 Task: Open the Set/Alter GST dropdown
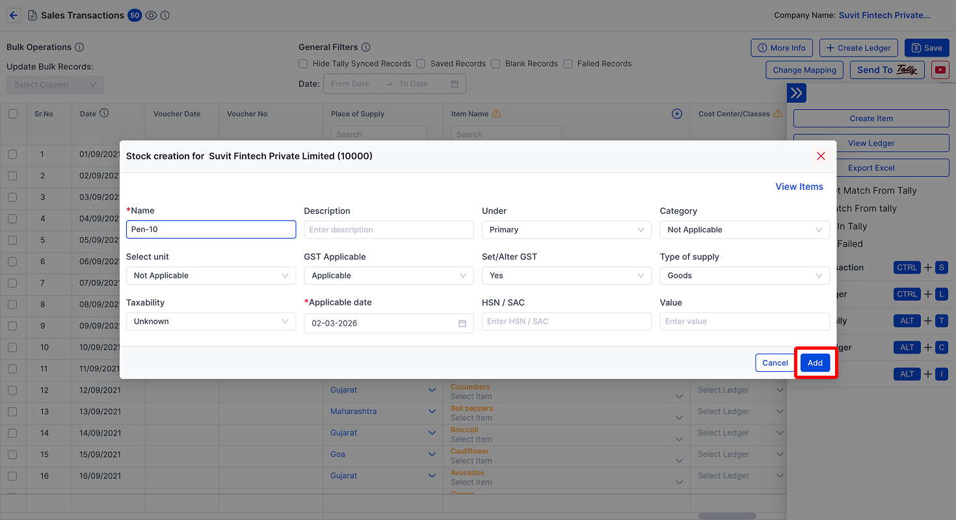pyautogui.click(x=566, y=276)
